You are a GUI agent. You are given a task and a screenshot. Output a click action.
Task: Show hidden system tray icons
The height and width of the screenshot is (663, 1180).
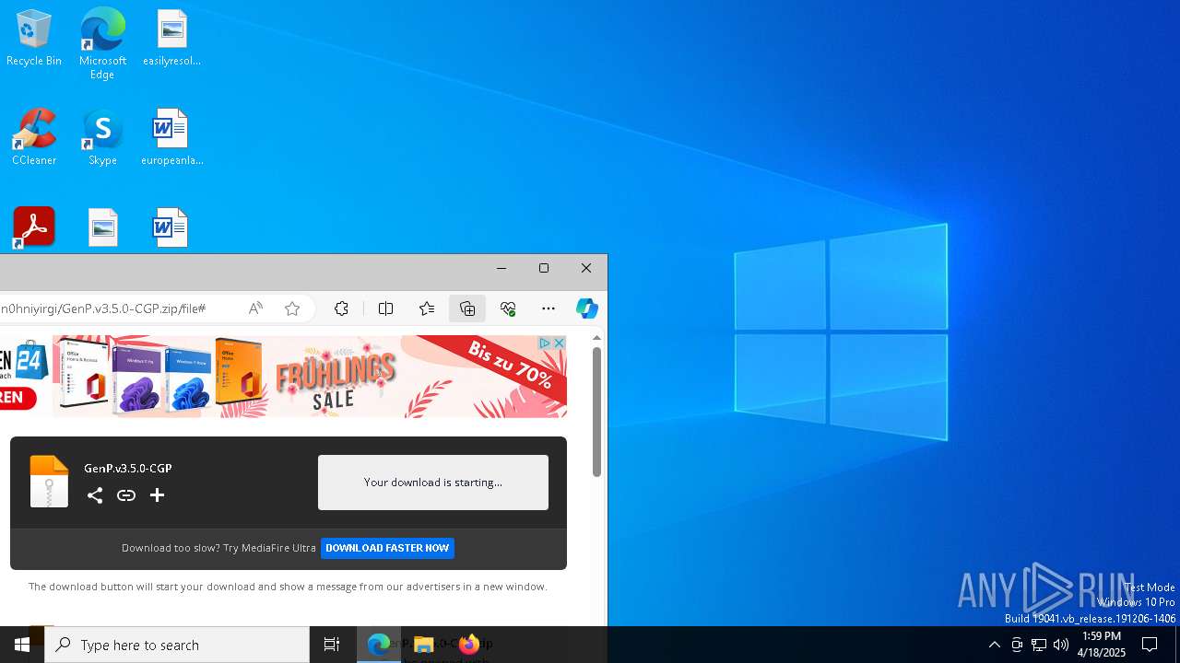click(x=994, y=645)
